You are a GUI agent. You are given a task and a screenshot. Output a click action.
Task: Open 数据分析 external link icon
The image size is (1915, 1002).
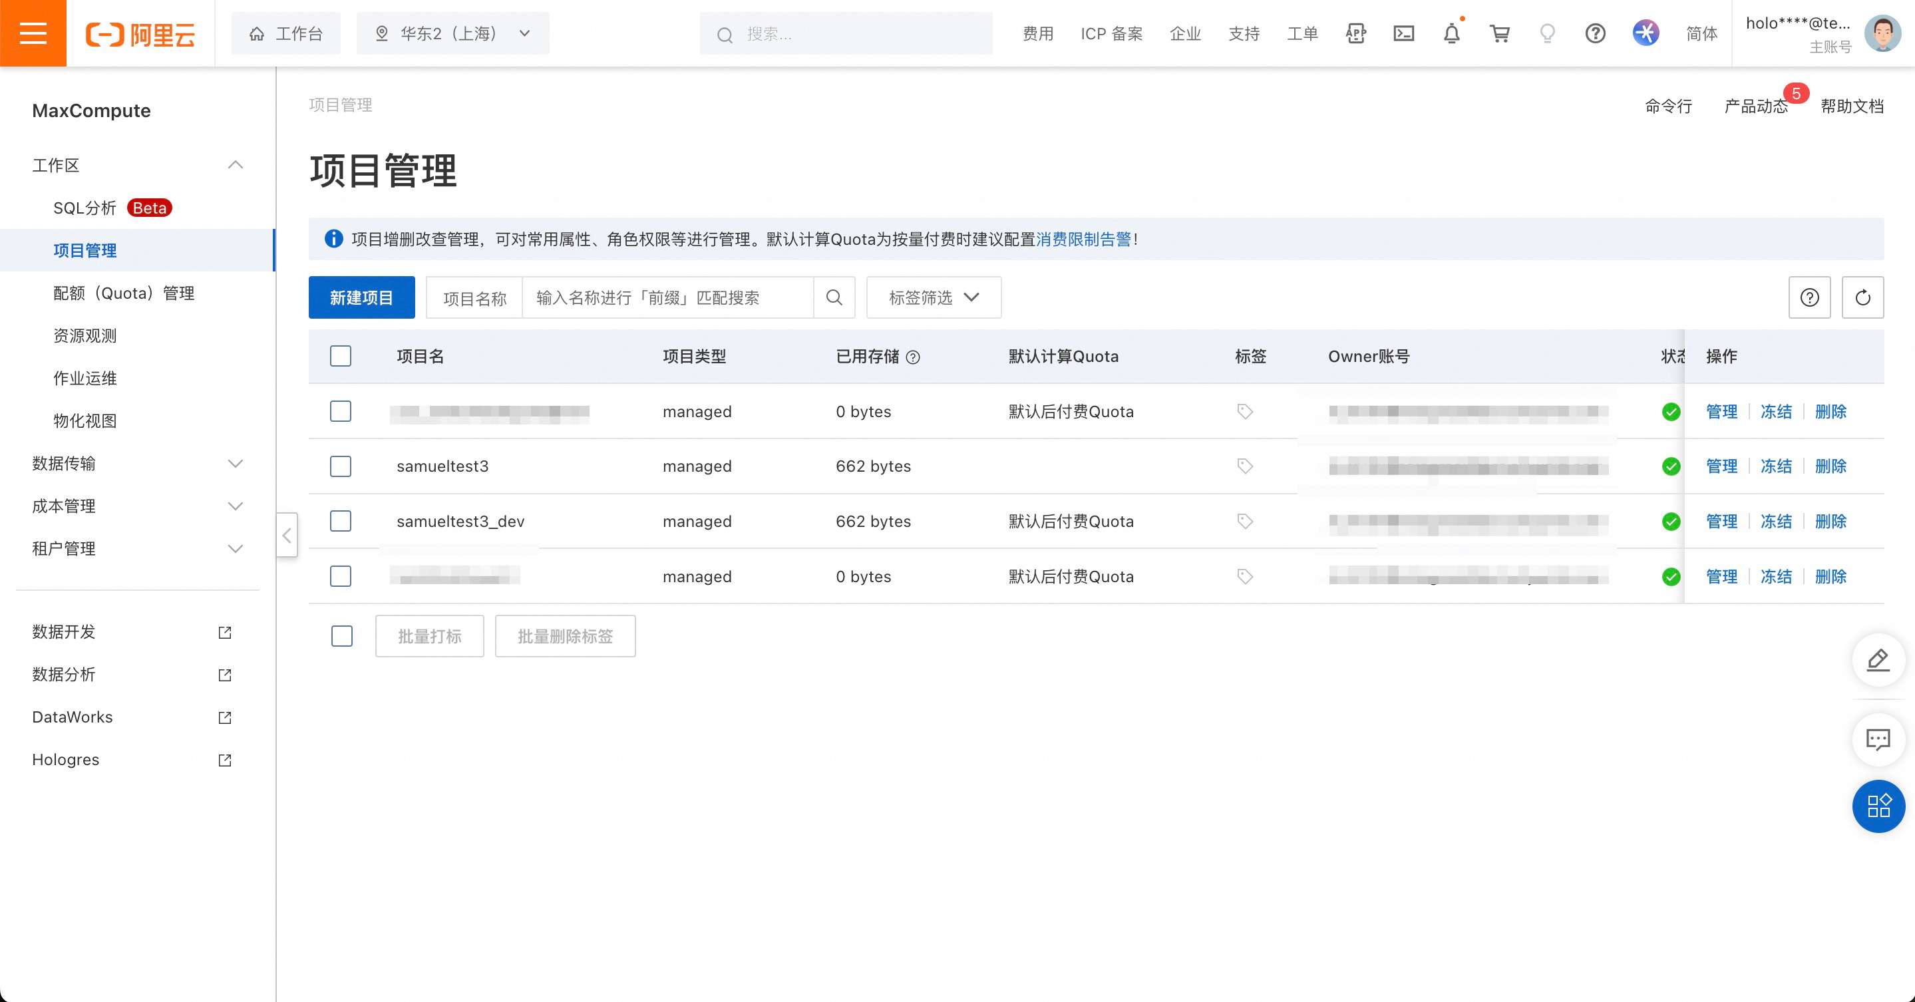pos(224,675)
